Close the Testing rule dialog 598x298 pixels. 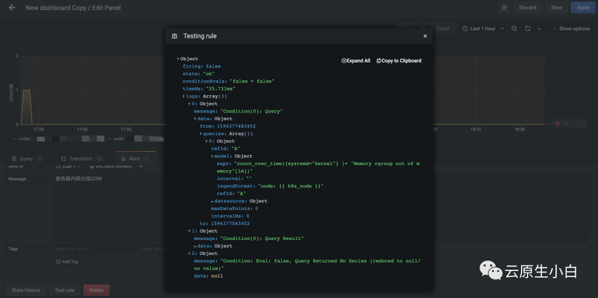(x=425, y=36)
